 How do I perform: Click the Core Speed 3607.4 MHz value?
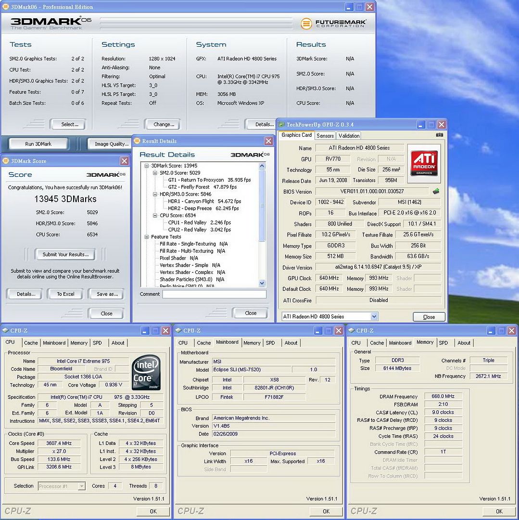pyautogui.click(x=59, y=443)
